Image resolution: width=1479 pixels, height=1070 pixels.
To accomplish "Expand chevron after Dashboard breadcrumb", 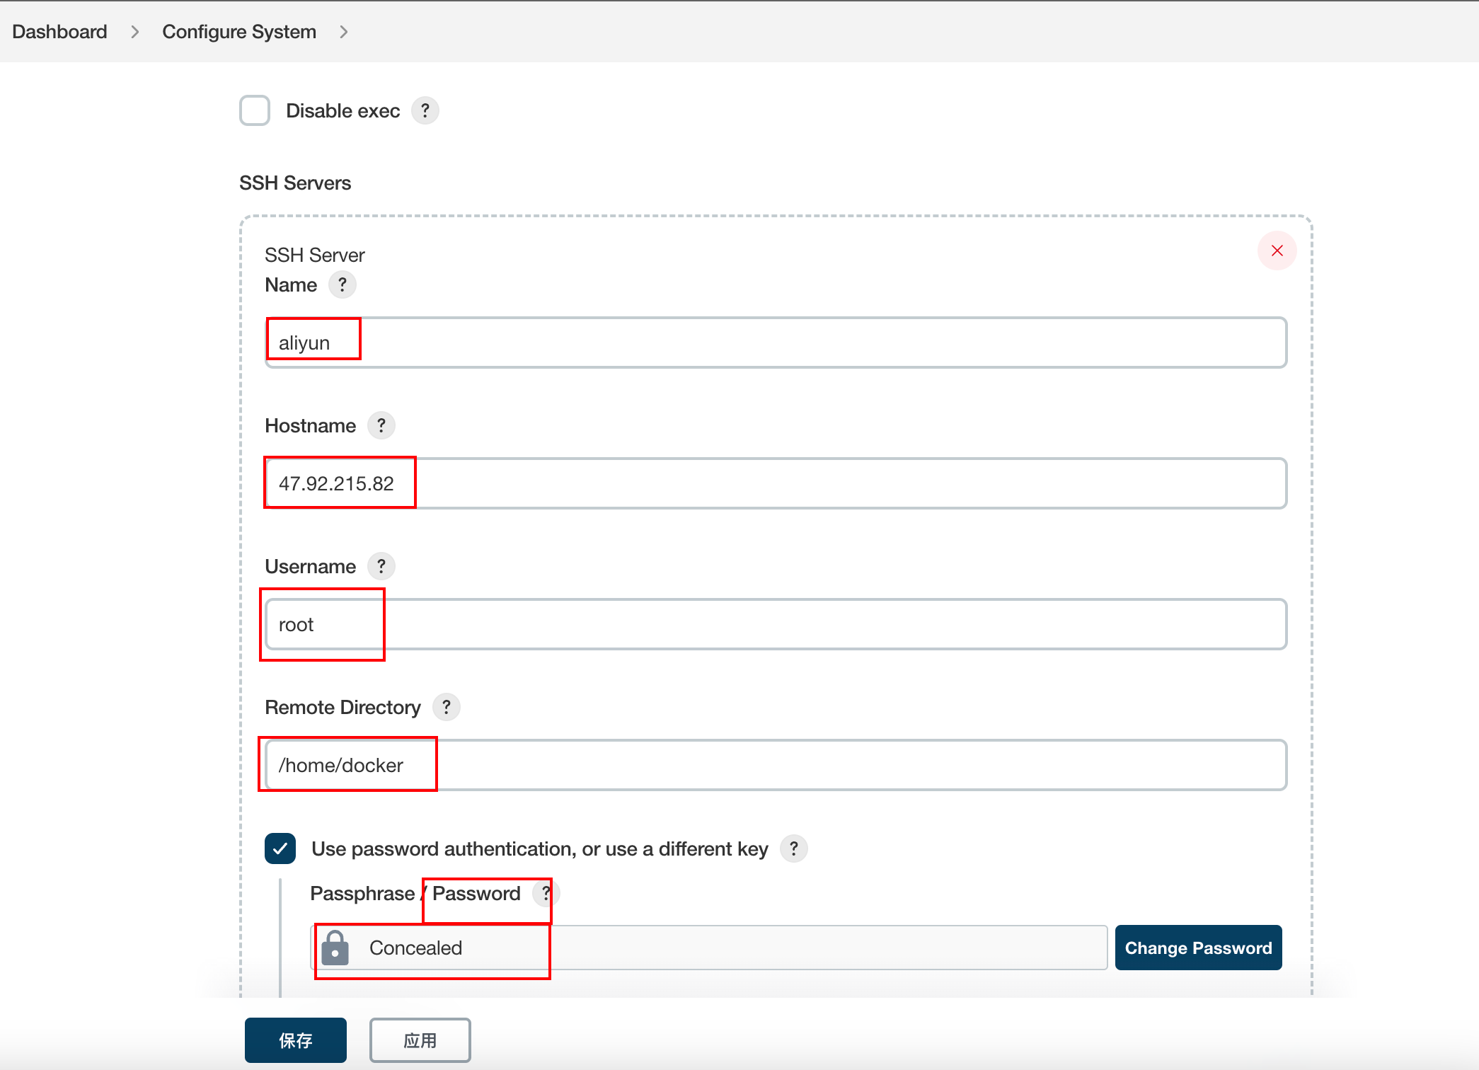I will click(134, 32).
